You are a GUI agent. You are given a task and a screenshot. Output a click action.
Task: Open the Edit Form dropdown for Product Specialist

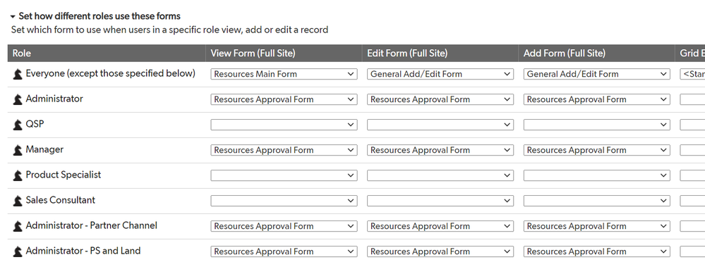pos(440,175)
